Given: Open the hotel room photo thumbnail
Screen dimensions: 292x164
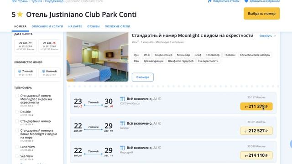Looking at the screenshot, I should 97,56.
